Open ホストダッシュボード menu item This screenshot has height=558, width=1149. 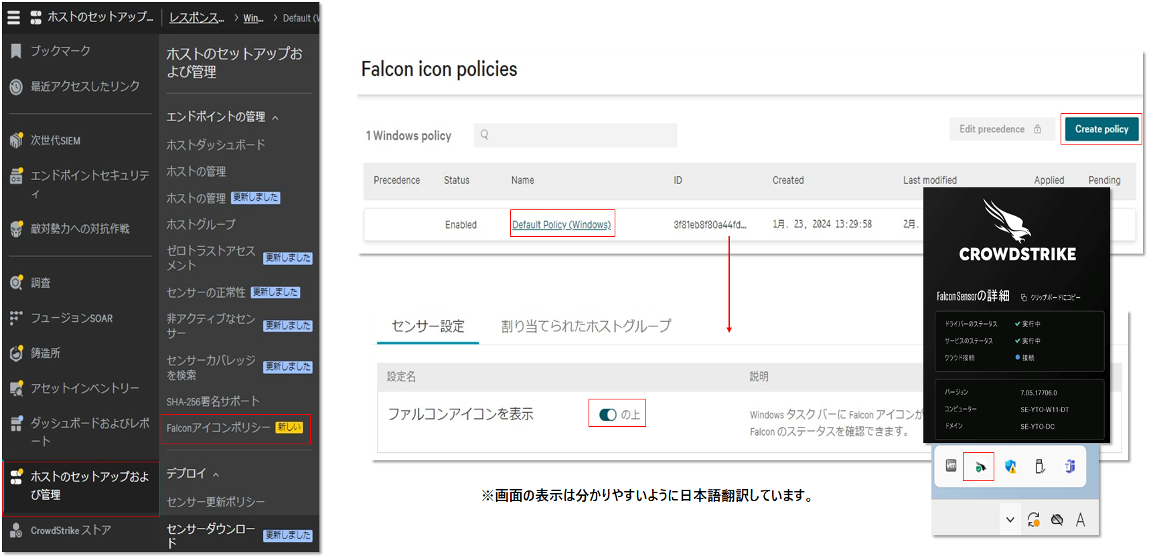tap(216, 145)
